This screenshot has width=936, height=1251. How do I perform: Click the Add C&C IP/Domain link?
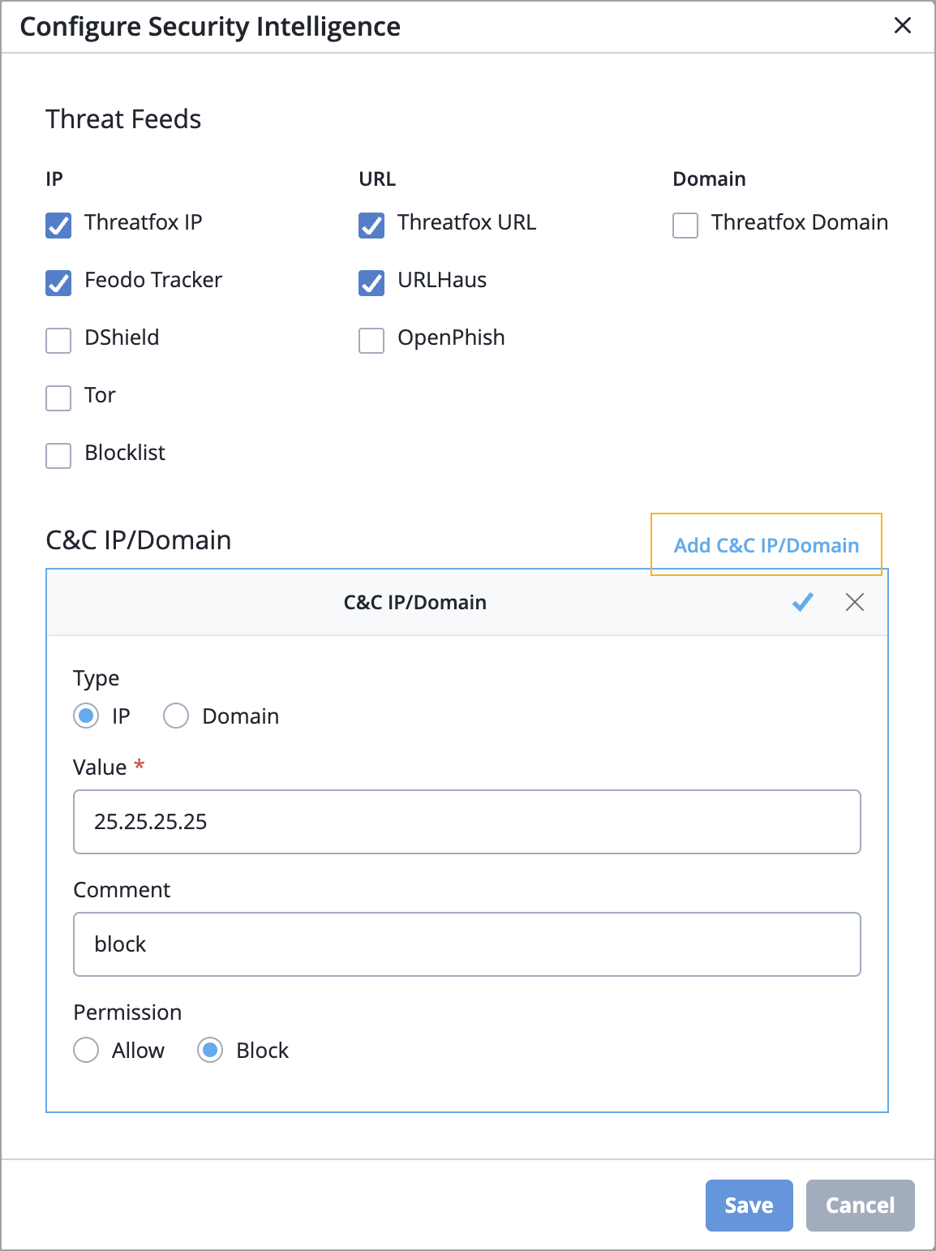point(766,545)
